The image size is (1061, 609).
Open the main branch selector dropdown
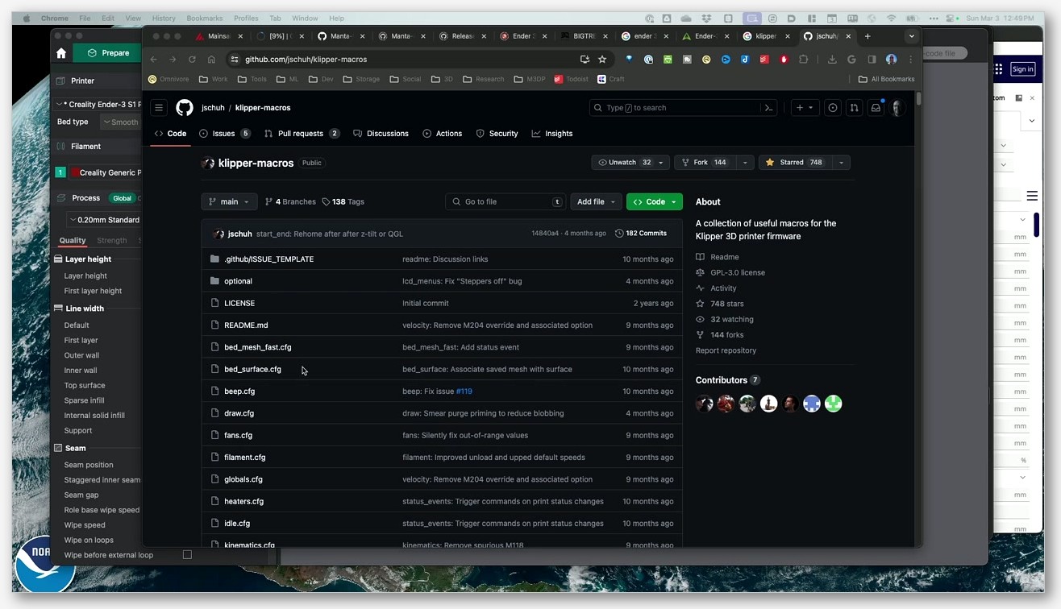[229, 201]
